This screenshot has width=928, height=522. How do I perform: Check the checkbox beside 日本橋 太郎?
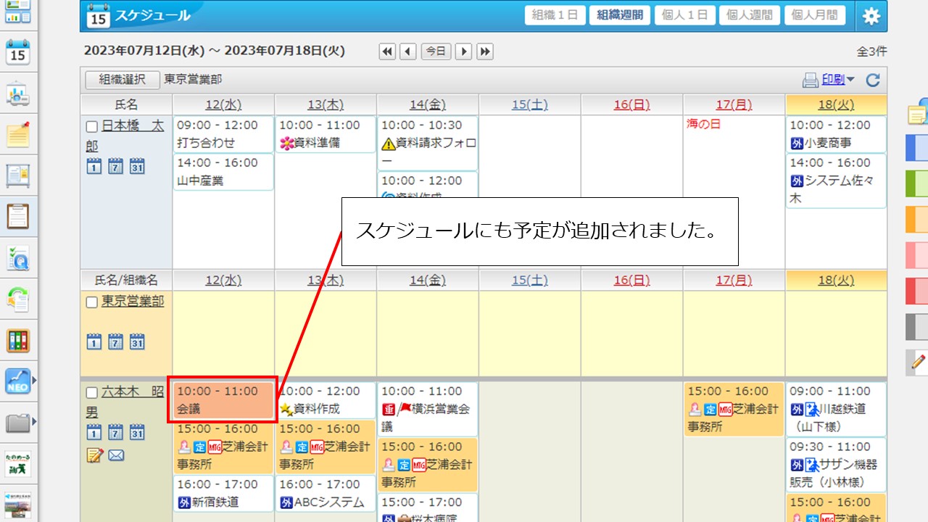click(91, 125)
